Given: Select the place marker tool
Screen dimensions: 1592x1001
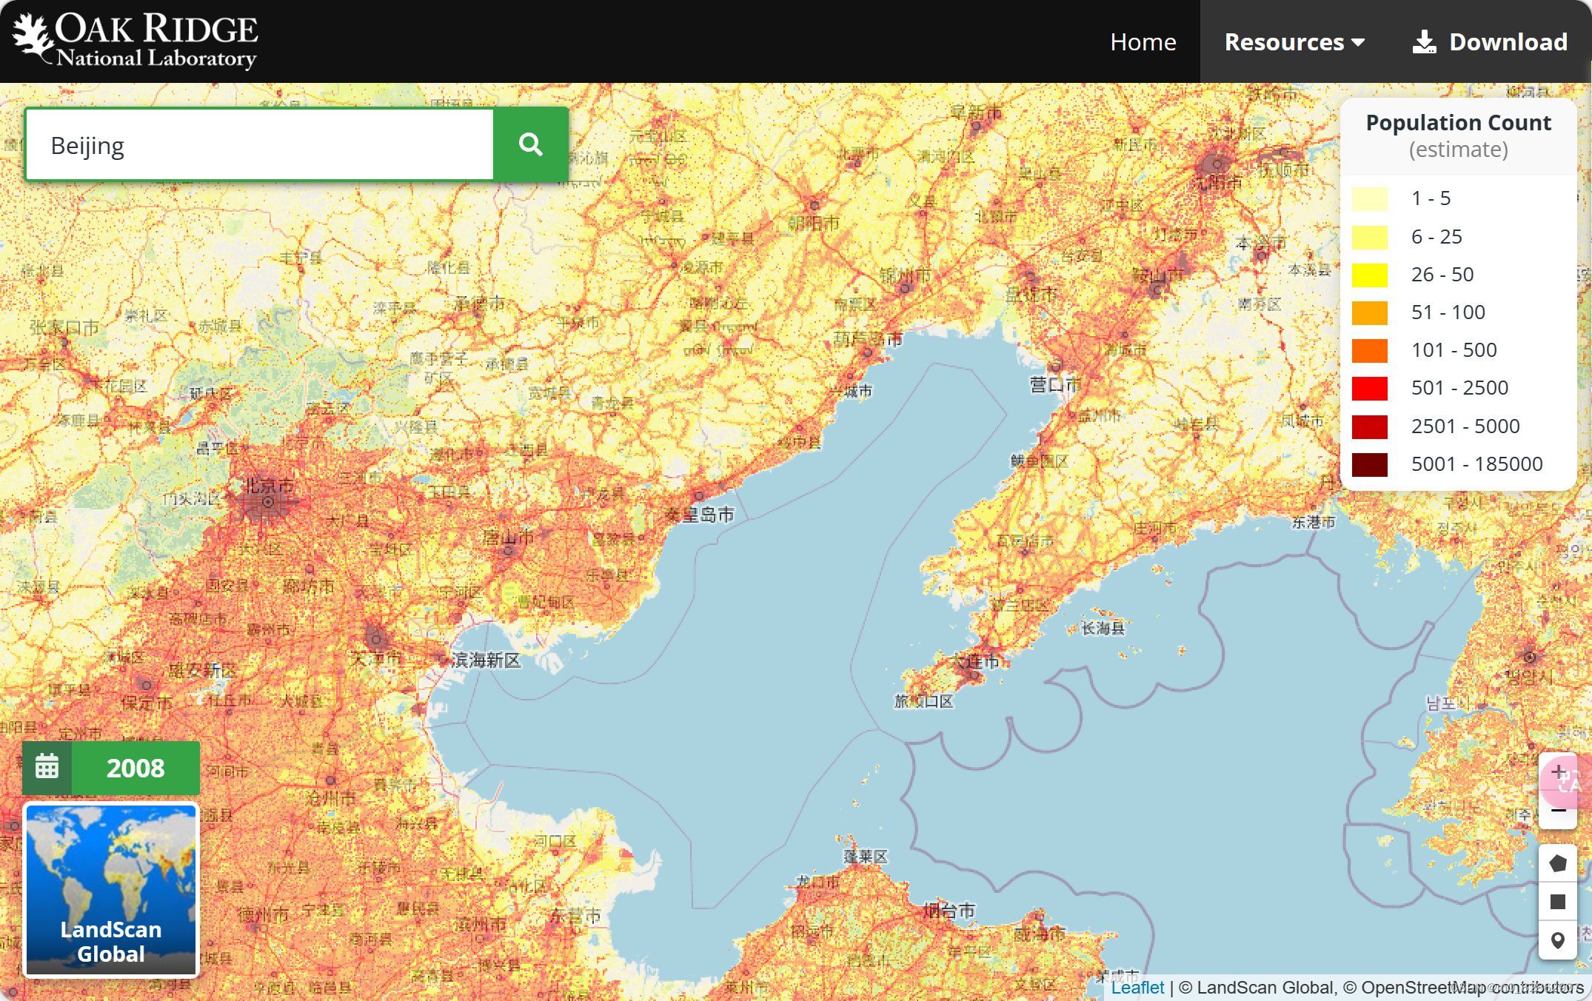Looking at the screenshot, I should 1557,940.
